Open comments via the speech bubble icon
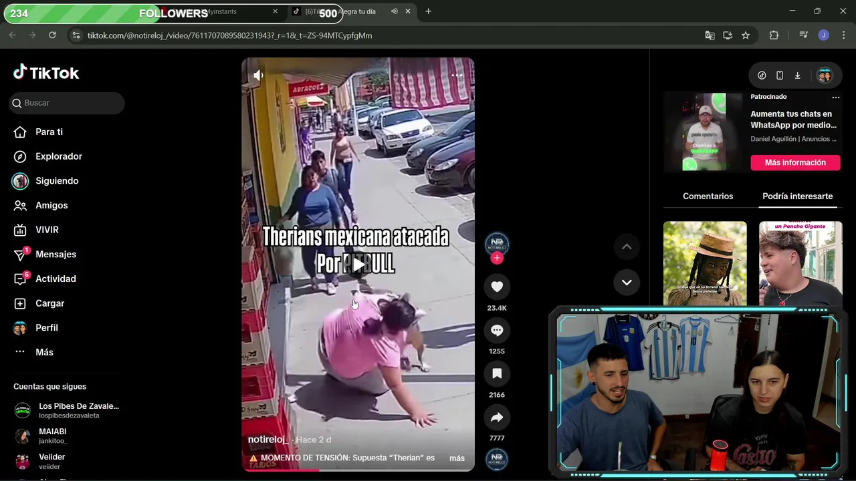 (x=497, y=330)
